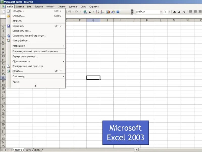Open the font size 10 dropdown
Viewport: 202px width, 152px height.
click(170, 12)
